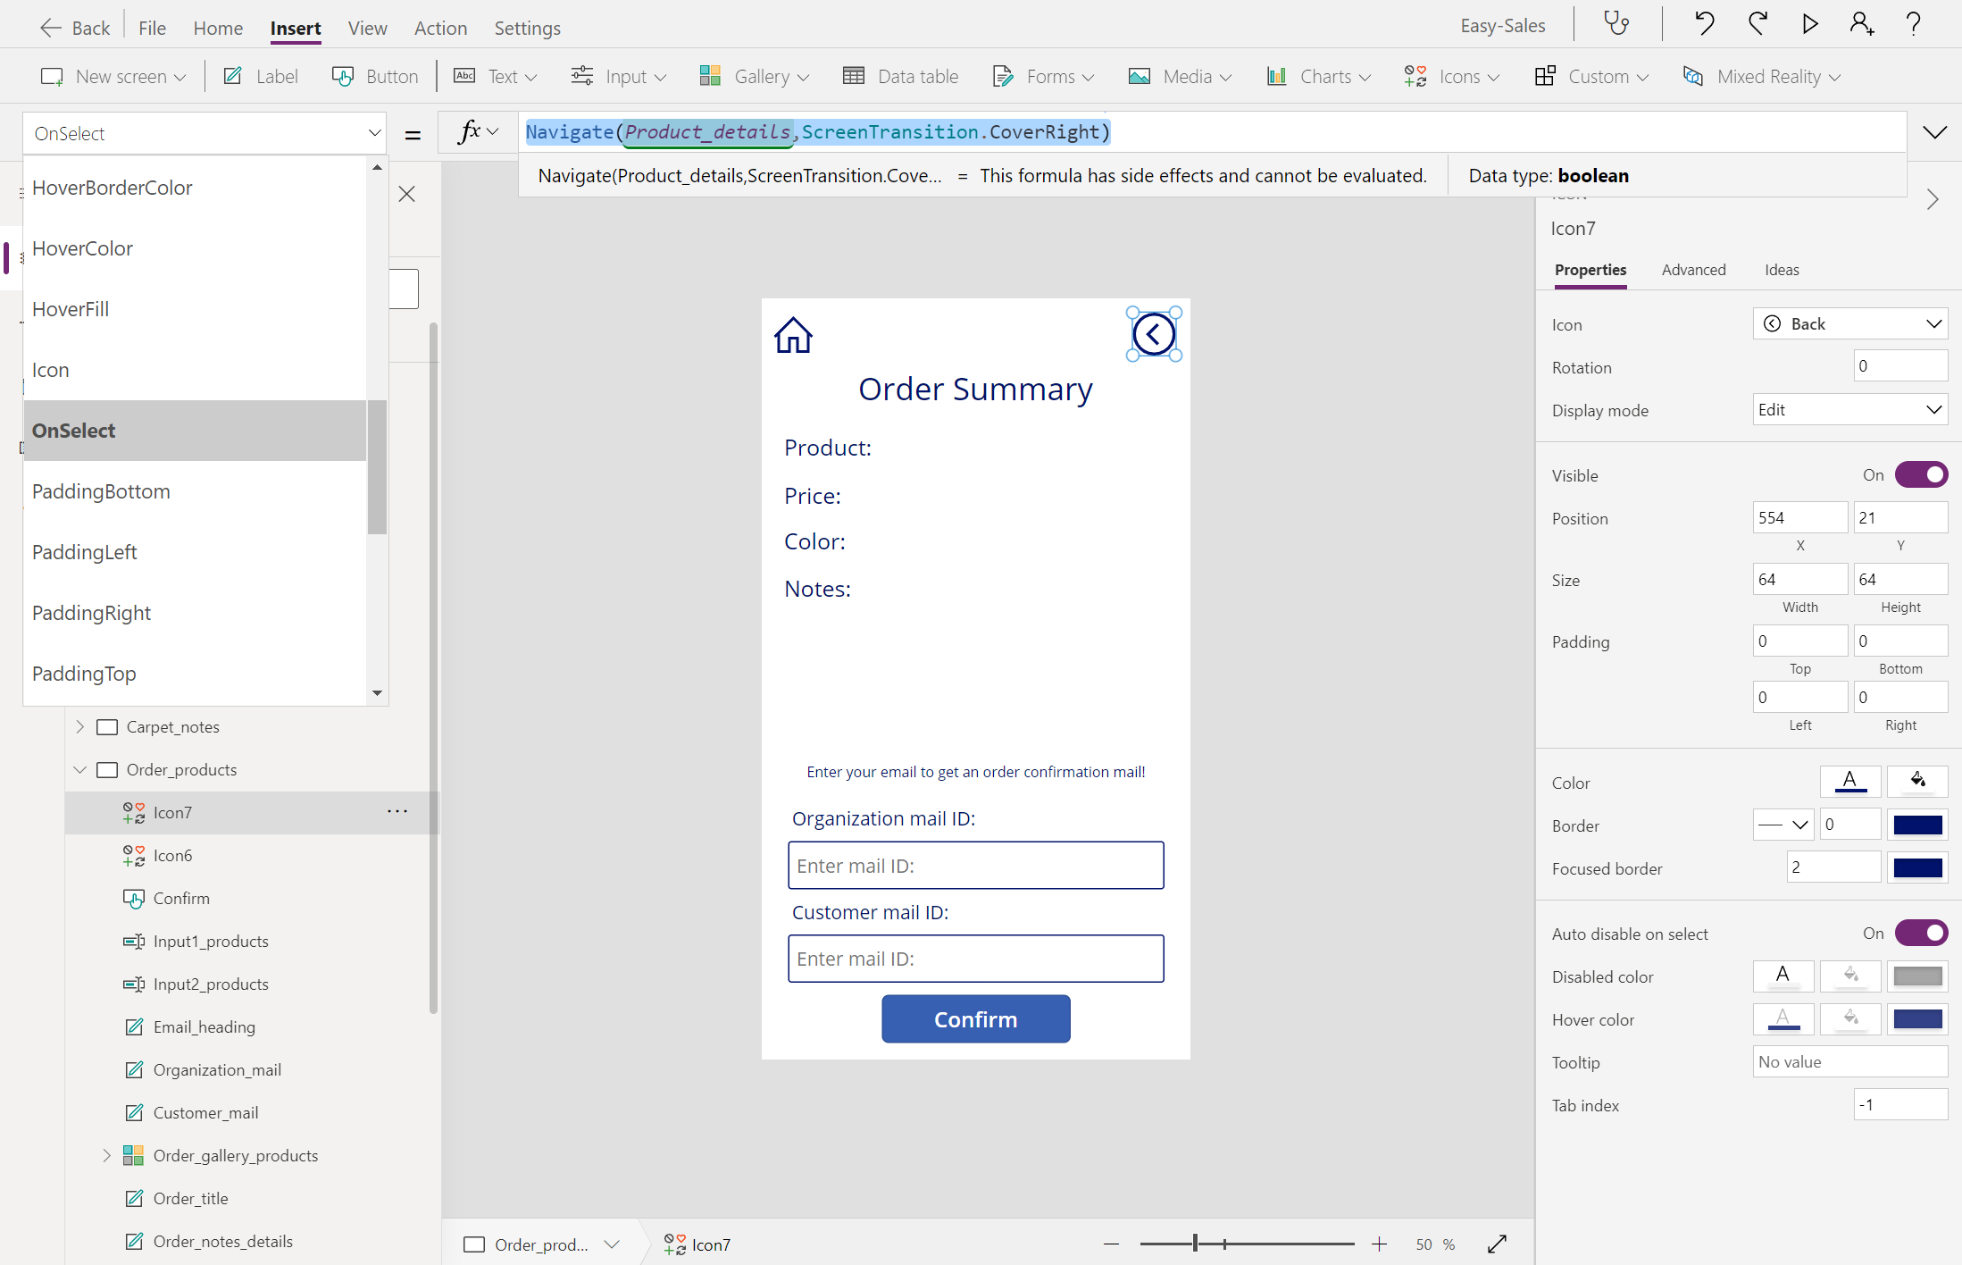Image resolution: width=1962 pixels, height=1265 pixels.
Task: Click the Tooltip input field
Action: pyautogui.click(x=1849, y=1061)
